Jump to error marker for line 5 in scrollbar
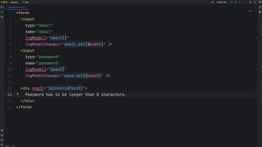This screenshot has height=147, width=262. pos(257,38)
